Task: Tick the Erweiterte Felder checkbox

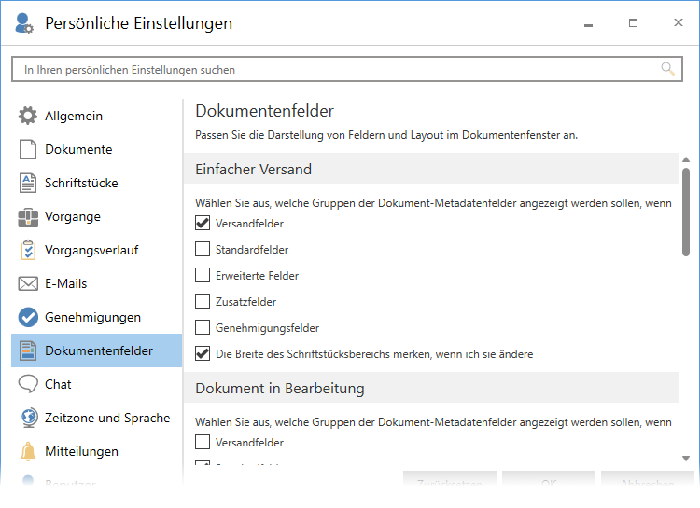Action: 203,275
